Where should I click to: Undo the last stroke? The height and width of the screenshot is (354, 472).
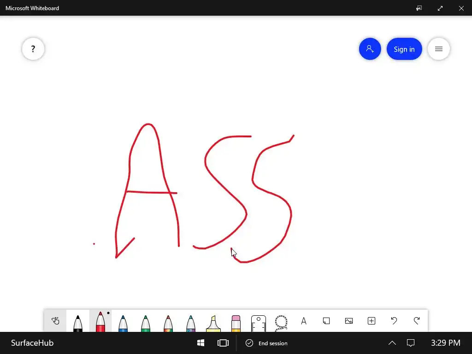[394, 321]
